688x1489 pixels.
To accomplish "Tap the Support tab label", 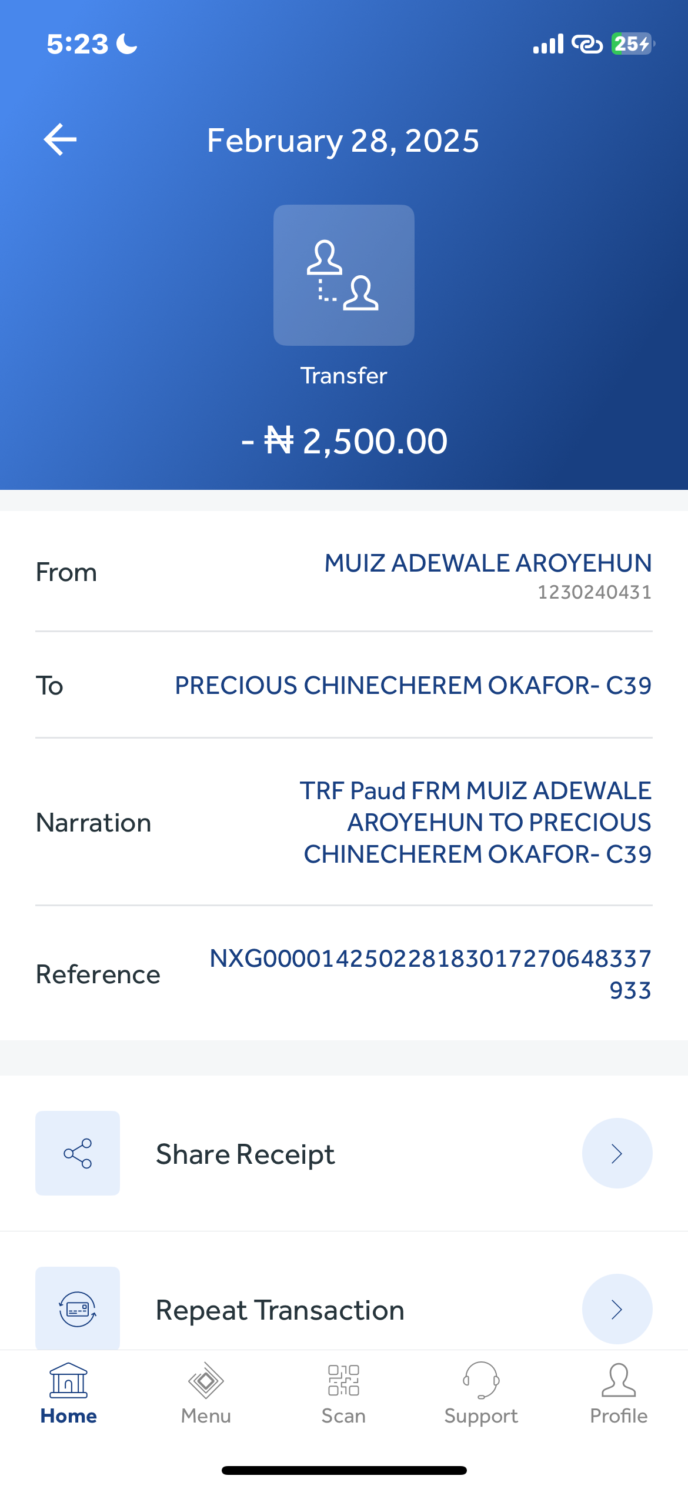I will pyautogui.click(x=481, y=1416).
